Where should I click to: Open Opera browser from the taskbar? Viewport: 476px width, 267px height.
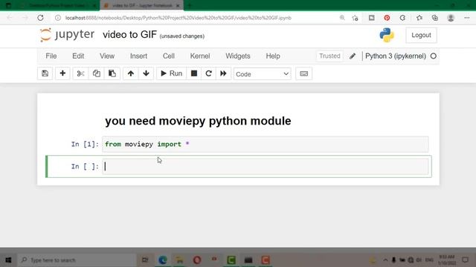pos(197,260)
